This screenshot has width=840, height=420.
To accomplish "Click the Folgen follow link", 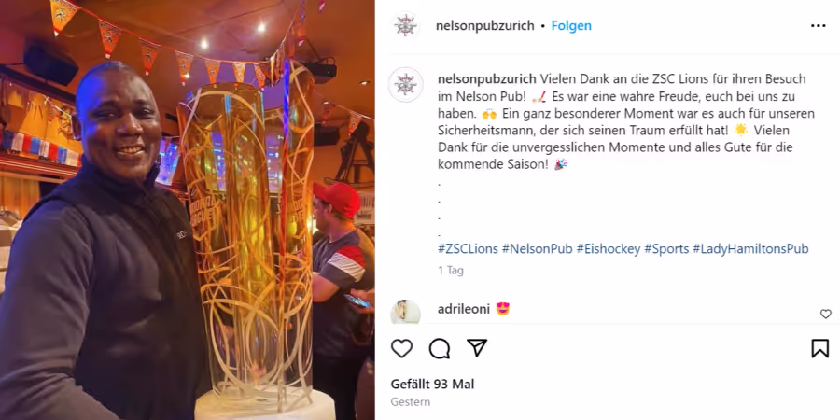I will (571, 26).
